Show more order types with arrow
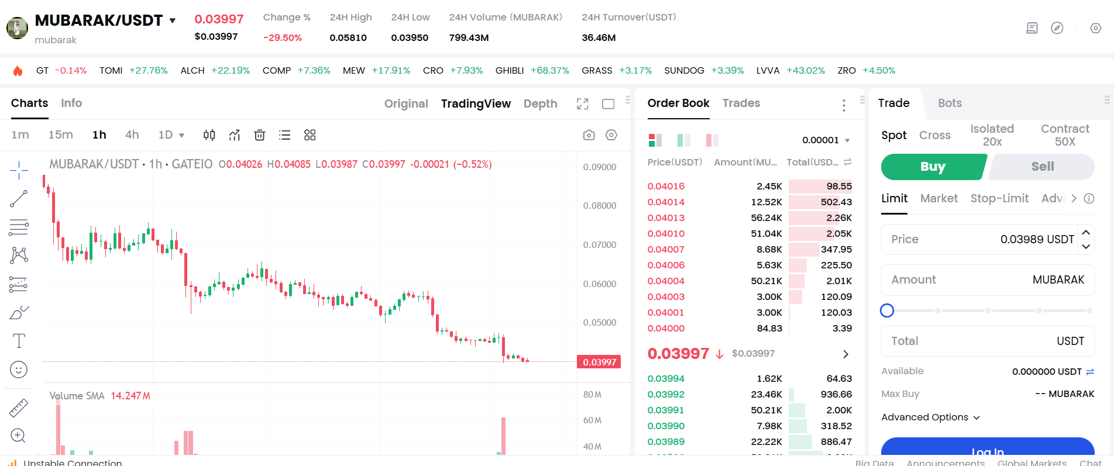This screenshot has height=466, width=1114. tap(1074, 198)
